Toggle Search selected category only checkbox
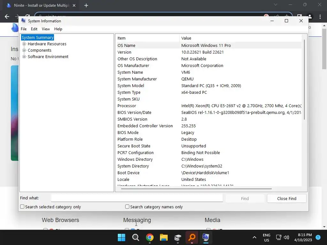 22,207
